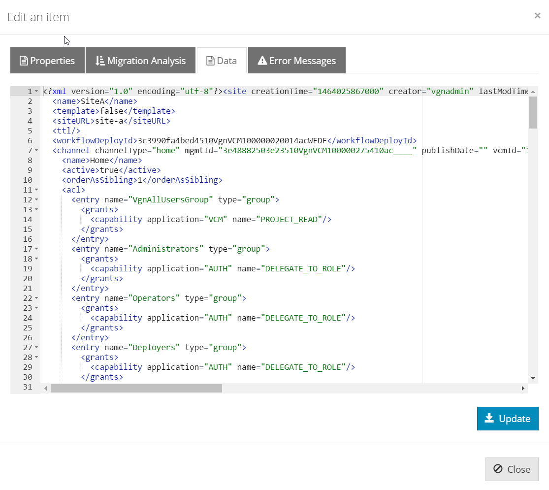Click DELEGATE_TO_ROLE on line 29

303,367
